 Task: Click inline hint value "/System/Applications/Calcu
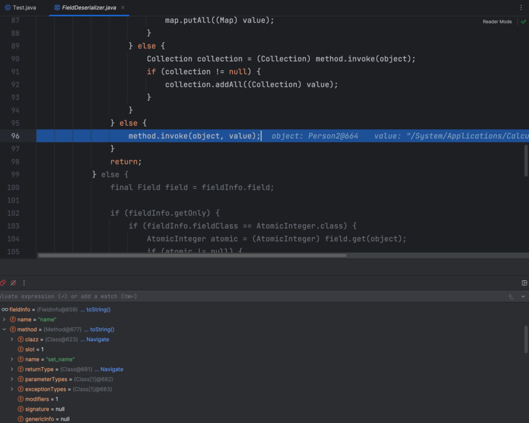451,136
